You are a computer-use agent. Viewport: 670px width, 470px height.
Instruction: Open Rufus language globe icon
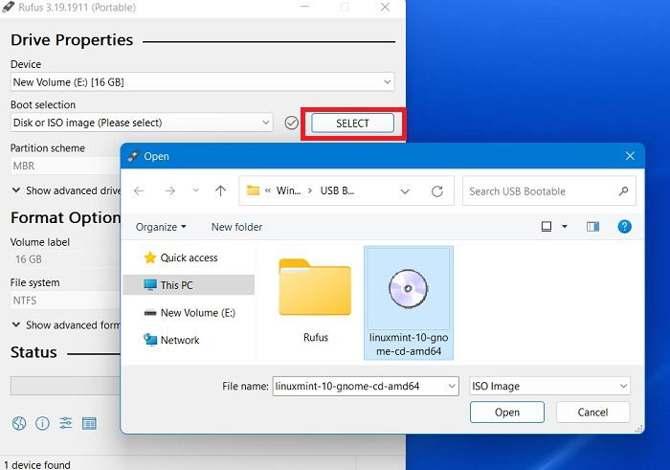[x=19, y=423]
